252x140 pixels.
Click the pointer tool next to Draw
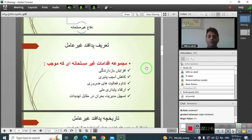137,14
